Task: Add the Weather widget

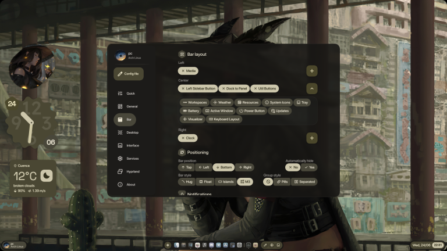Action: (x=222, y=102)
